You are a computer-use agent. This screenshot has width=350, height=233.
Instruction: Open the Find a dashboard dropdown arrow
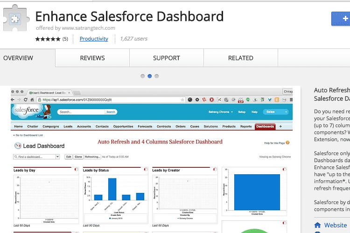(57, 157)
